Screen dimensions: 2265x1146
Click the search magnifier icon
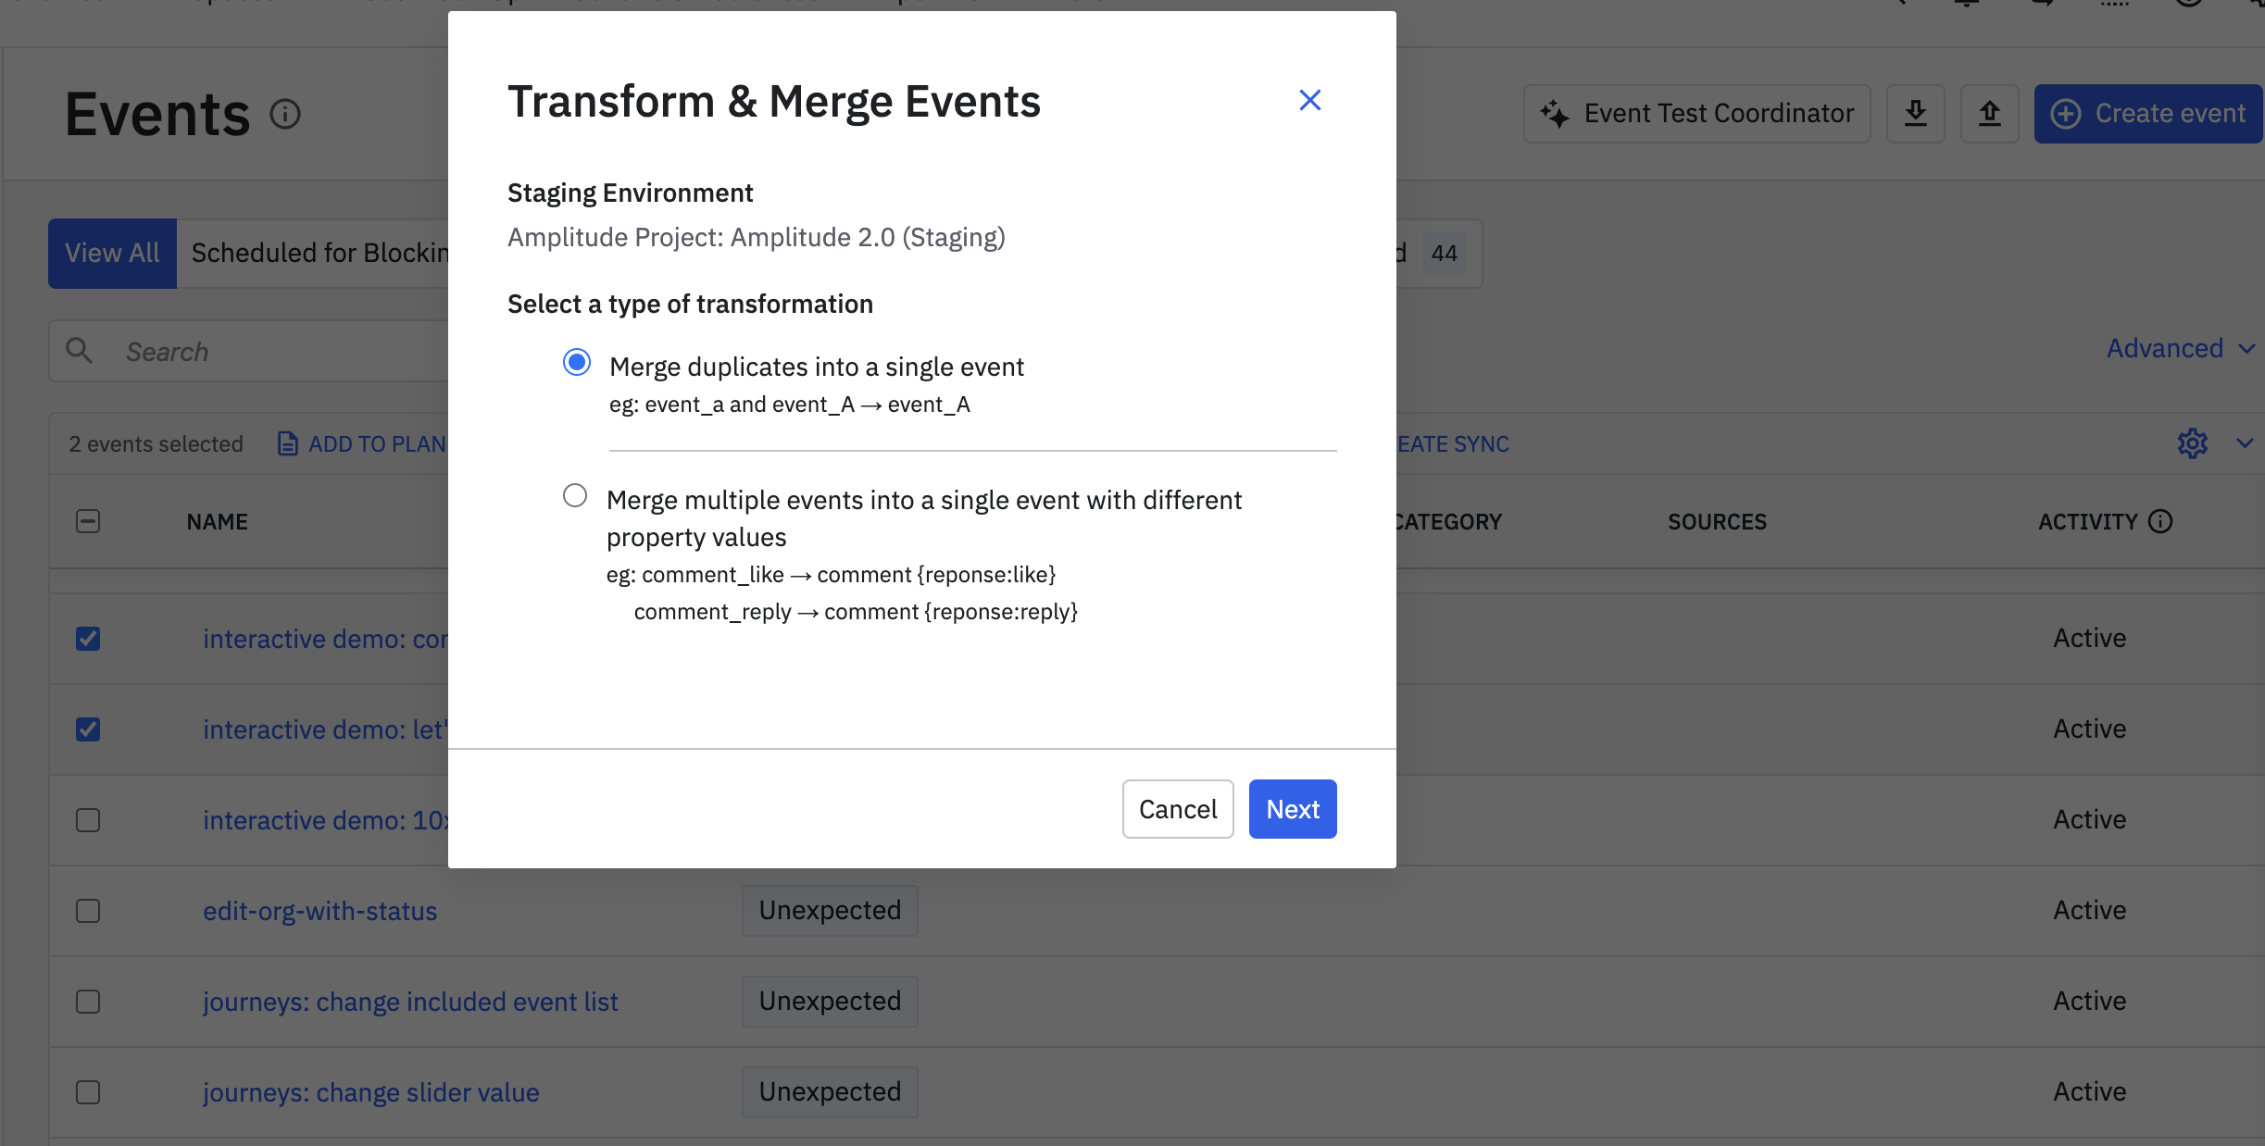coord(80,351)
